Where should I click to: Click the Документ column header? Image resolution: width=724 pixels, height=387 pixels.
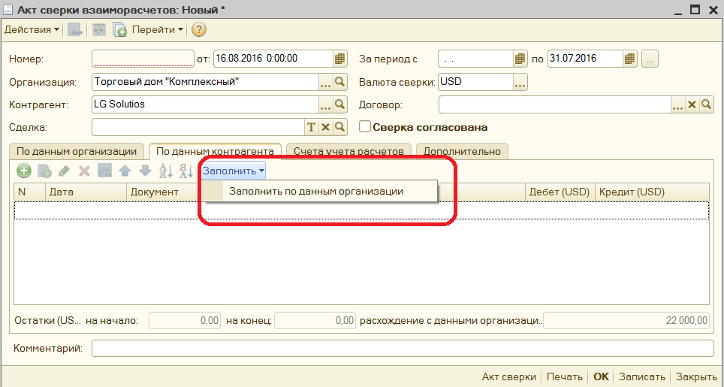tap(164, 192)
